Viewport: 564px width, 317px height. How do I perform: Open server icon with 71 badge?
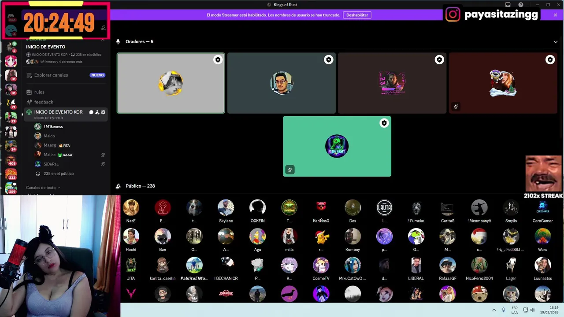(11, 103)
